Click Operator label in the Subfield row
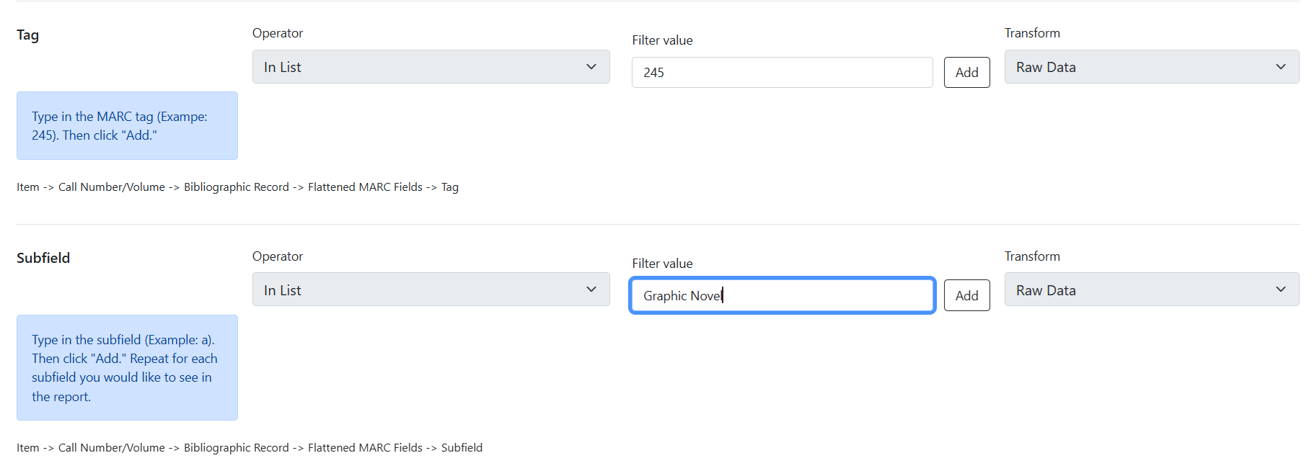 coord(278,256)
